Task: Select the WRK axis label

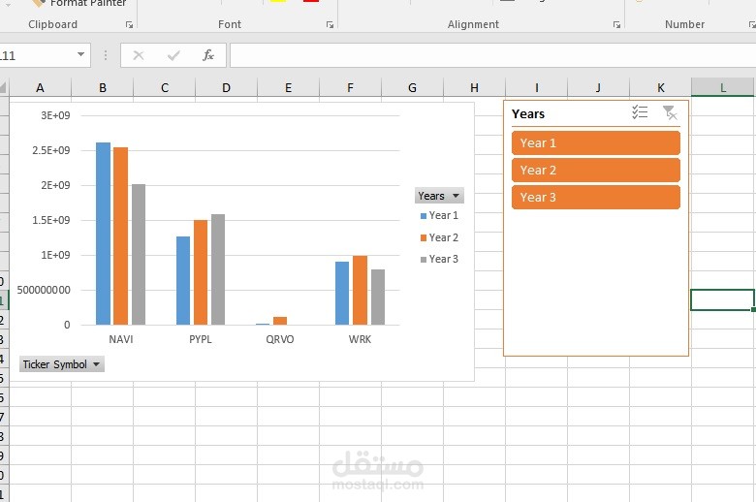Action: coord(360,339)
